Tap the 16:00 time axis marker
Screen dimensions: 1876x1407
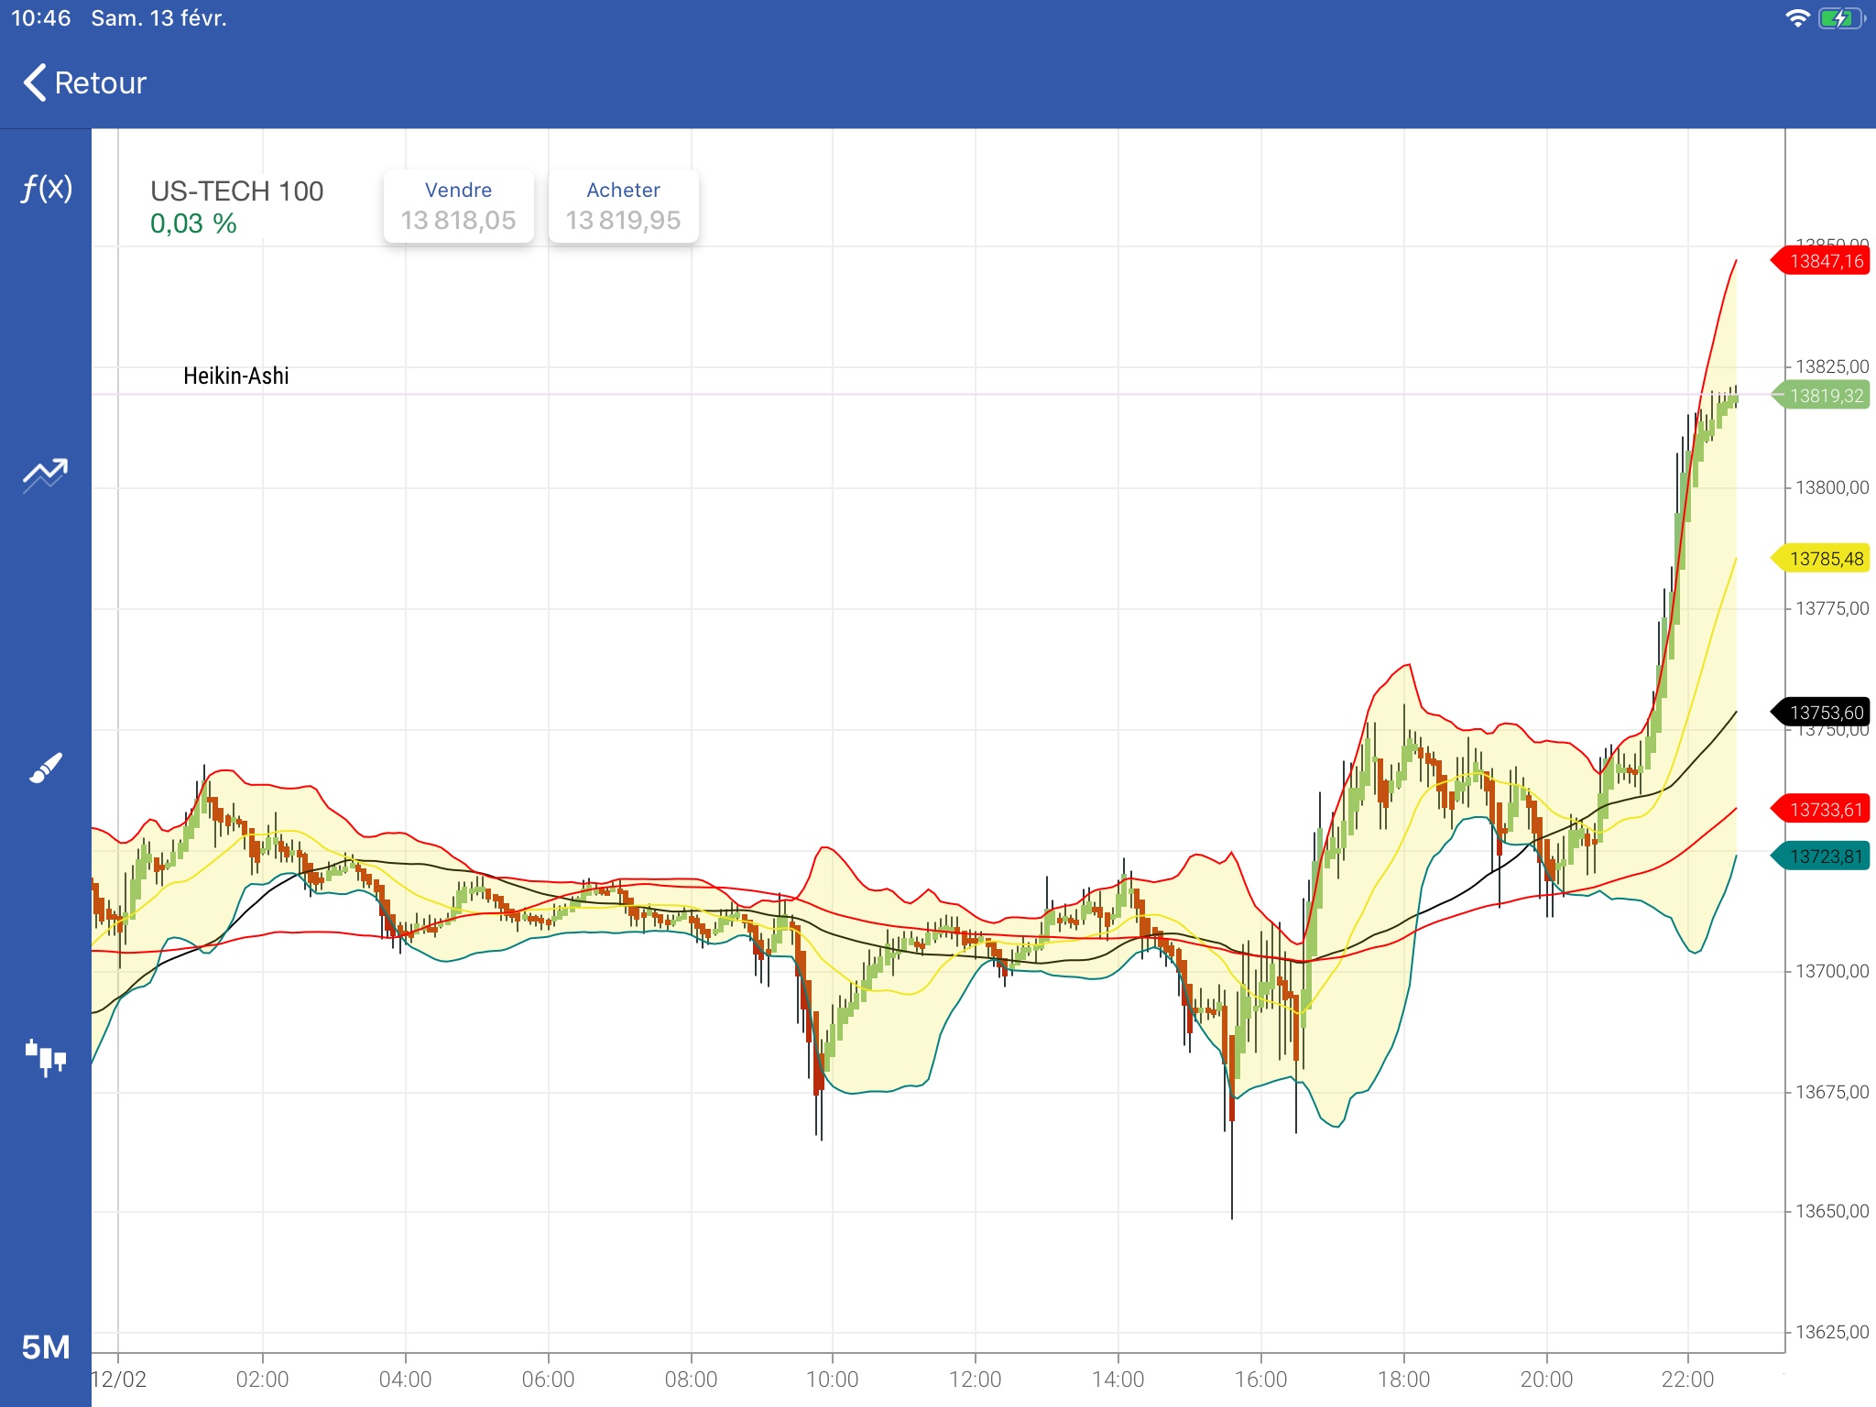[x=1260, y=1379]
